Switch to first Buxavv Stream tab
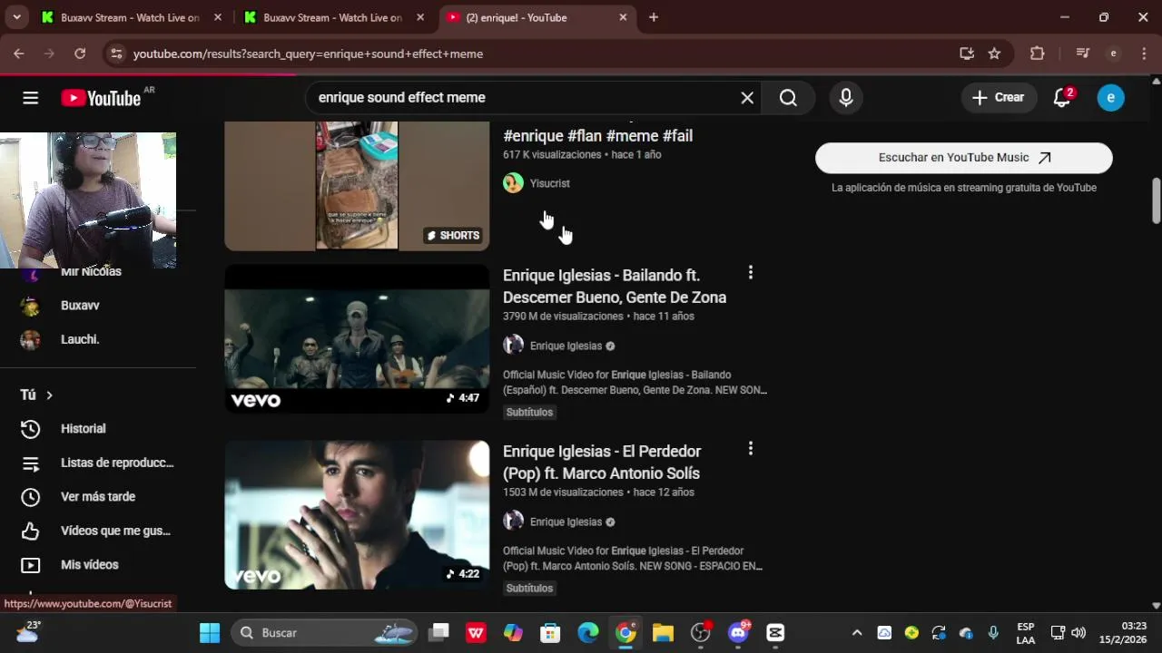The image size is (1162, 653). pyautogui.click(x=131, y=17)
